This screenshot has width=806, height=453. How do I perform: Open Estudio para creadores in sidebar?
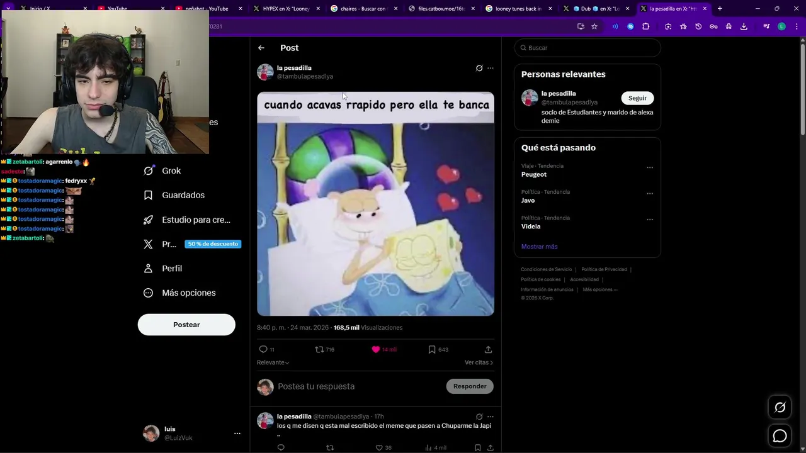click(x=187, y=220)
